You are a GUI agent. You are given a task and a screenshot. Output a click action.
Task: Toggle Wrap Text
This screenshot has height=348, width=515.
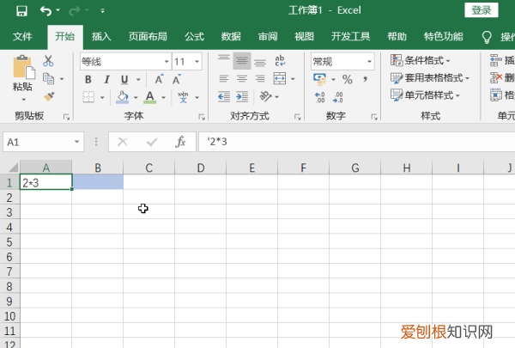coord(280,61)
